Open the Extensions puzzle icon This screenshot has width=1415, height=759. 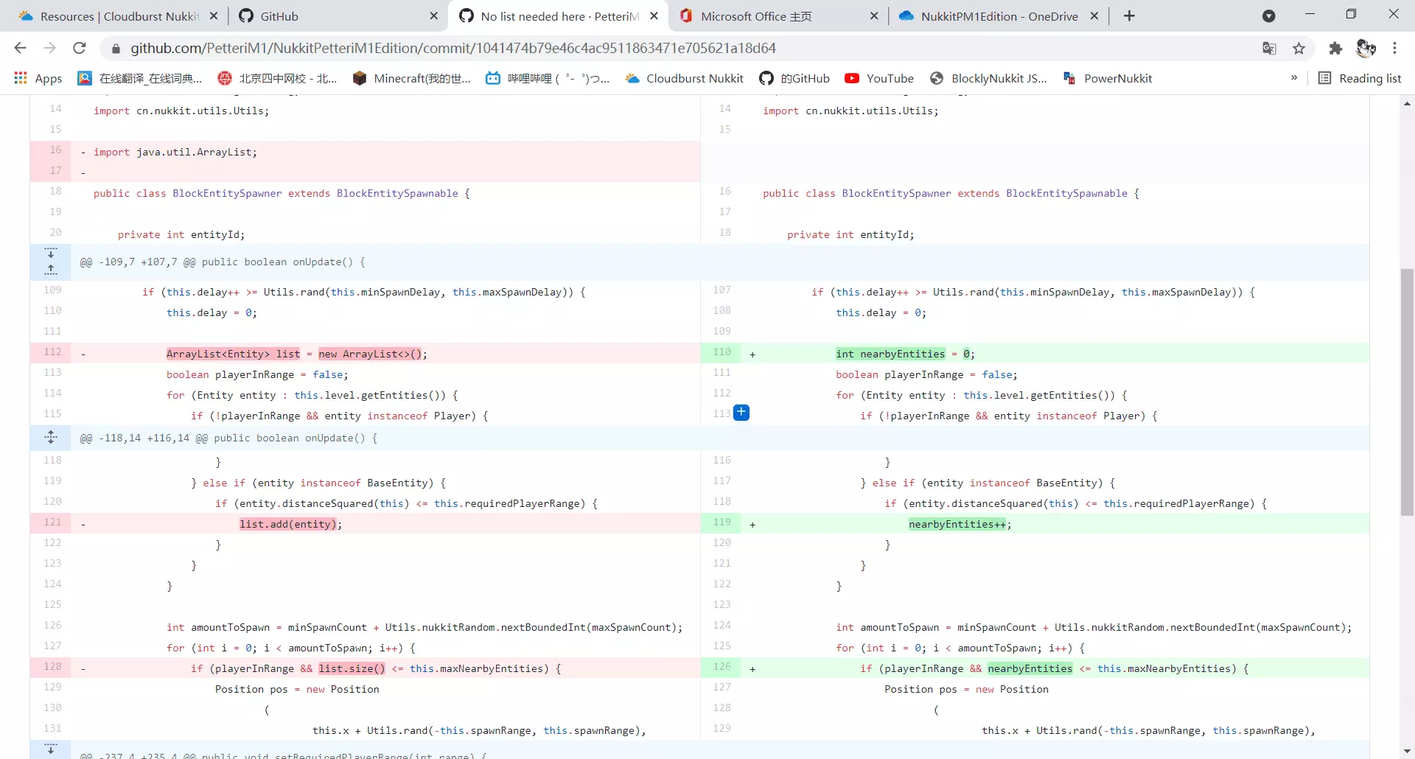1335,48
